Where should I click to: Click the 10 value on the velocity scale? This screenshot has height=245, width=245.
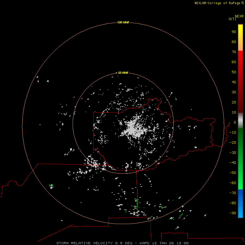(234, 112)
